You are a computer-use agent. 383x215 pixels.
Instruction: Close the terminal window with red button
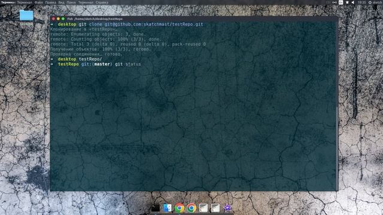[x=53, y=19]
